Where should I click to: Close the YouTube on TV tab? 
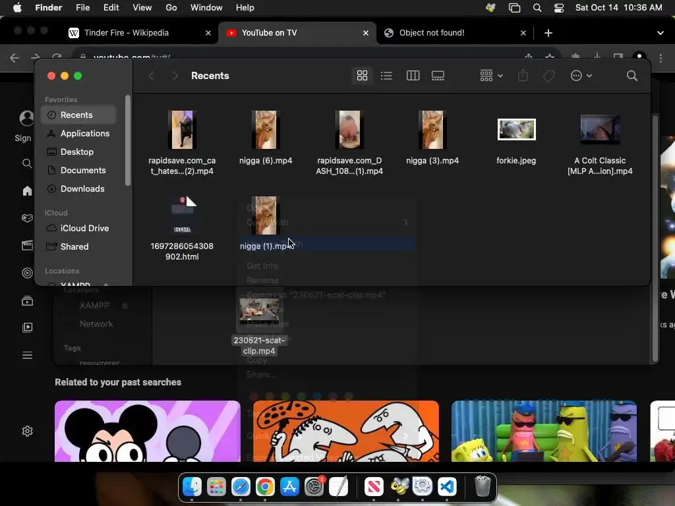tap(365, 33)
